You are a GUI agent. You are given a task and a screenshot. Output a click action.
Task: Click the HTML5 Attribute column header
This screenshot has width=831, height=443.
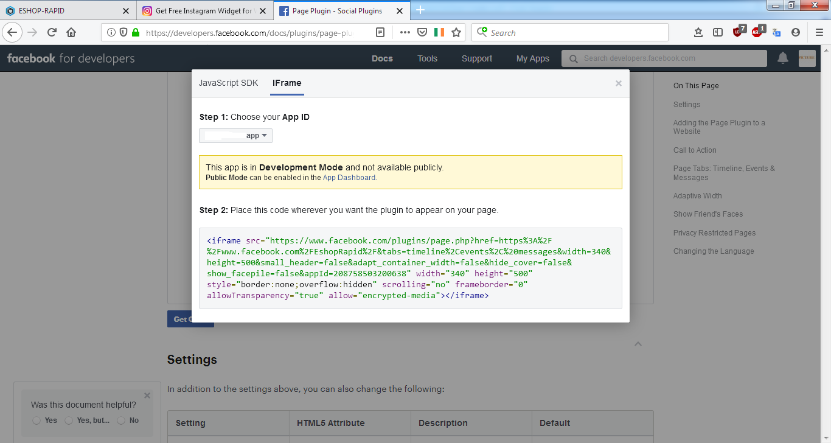350,423
